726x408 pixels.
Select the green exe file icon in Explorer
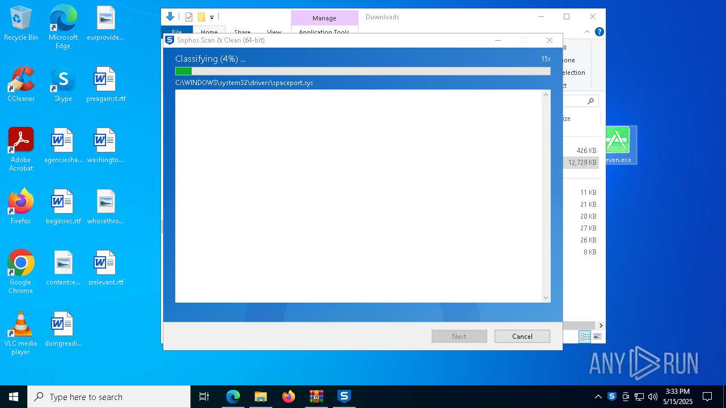pyautogui.click(x=618, y=139)
